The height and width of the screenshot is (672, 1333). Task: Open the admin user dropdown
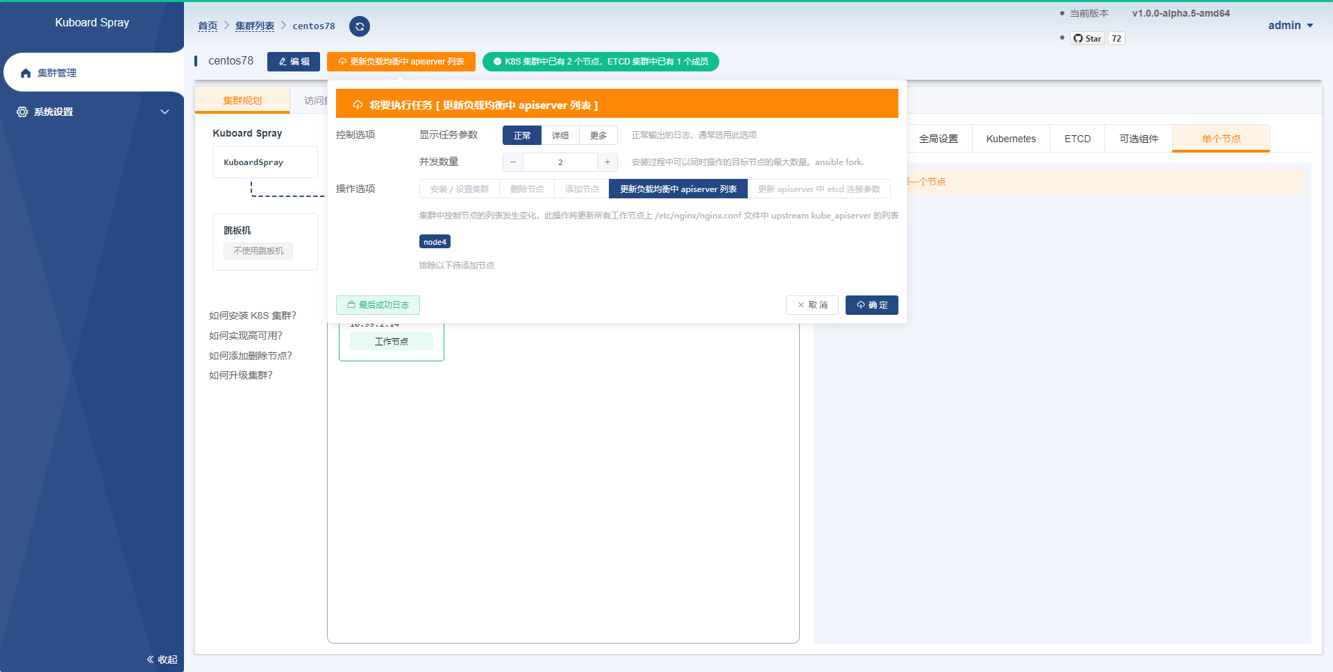(1291, 25)
